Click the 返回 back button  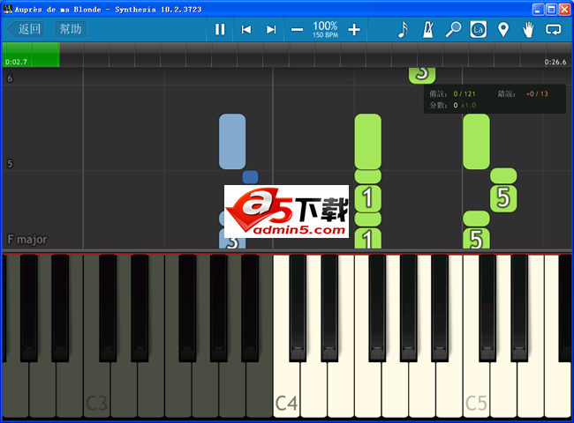click(x=26, y=29)
